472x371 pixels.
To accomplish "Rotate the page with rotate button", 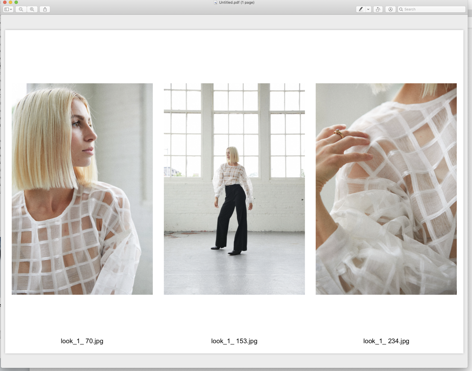I will [x=378, y=9].
